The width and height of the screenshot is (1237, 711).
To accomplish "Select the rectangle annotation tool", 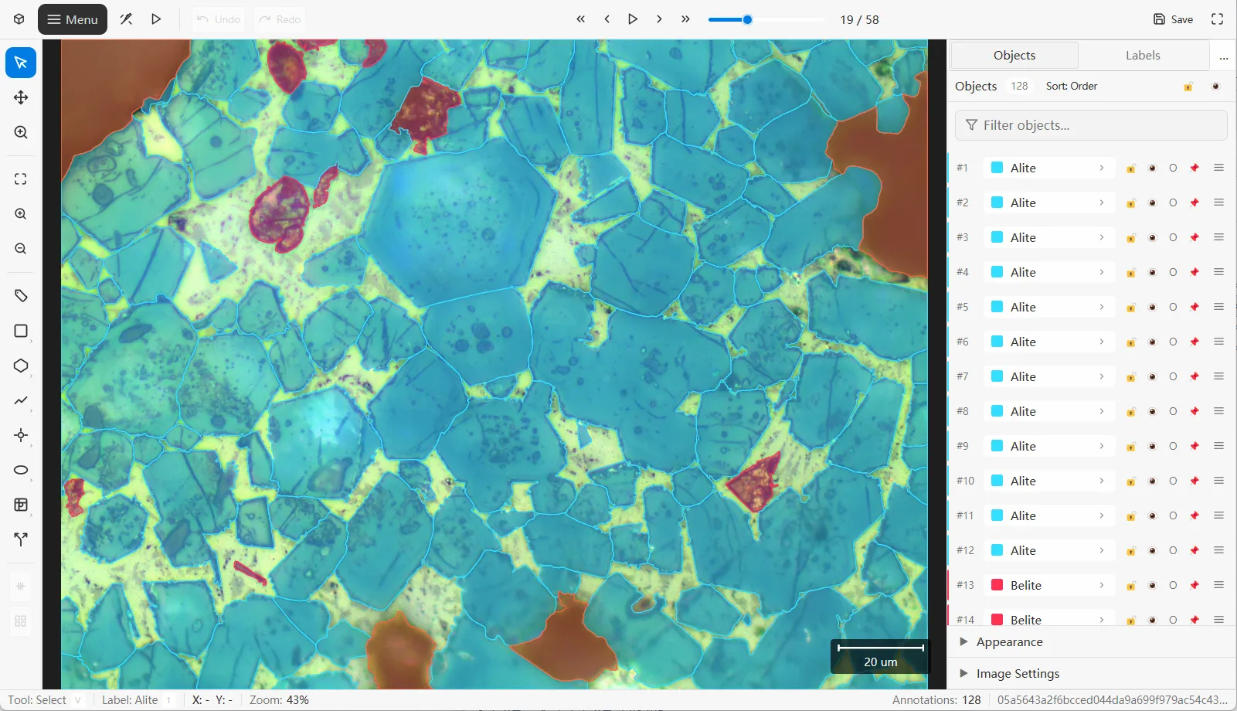I will pyautogui.click(x=21, y=331).
